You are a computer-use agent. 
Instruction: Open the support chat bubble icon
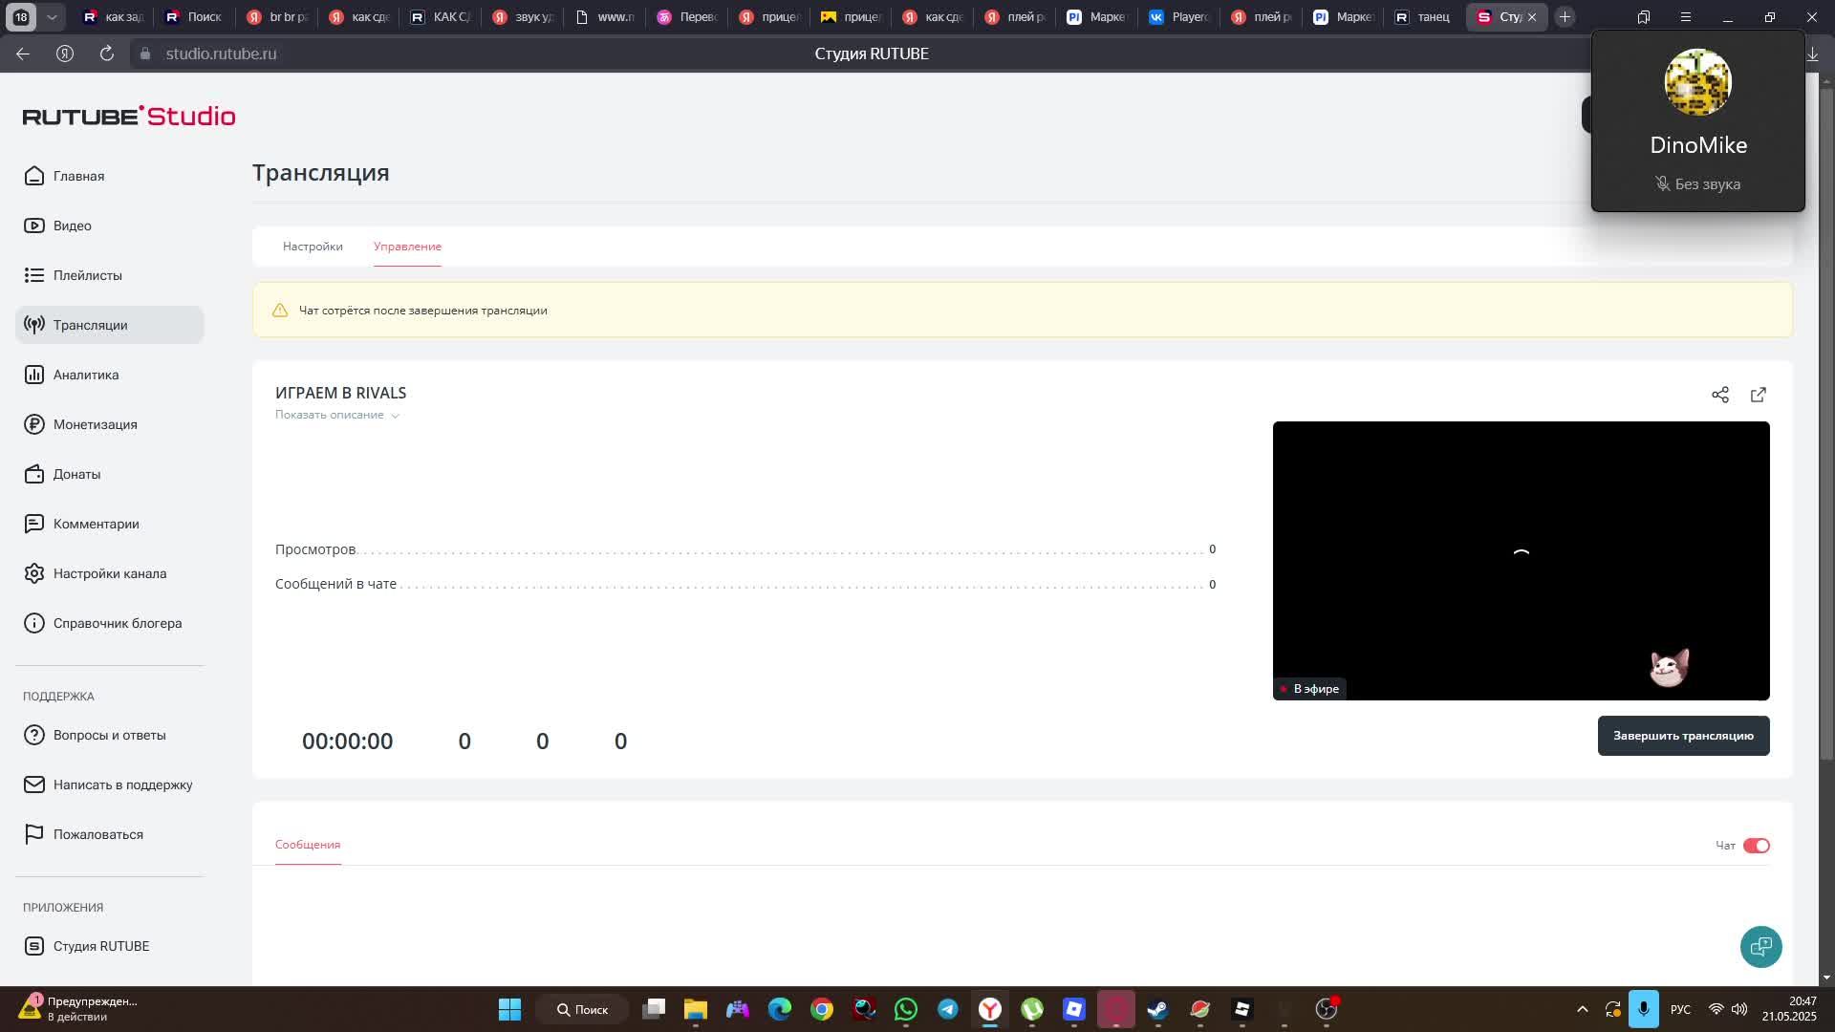point(1760,947)
